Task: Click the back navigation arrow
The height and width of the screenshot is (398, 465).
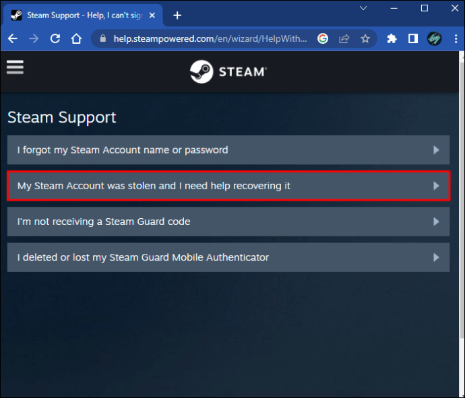Action: click(x=12, y=38)
